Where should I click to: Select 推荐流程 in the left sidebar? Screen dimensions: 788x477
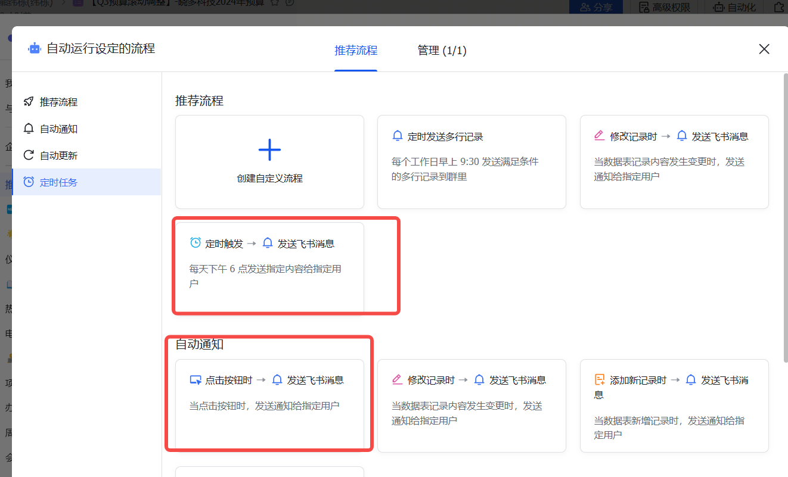(86, 102)
